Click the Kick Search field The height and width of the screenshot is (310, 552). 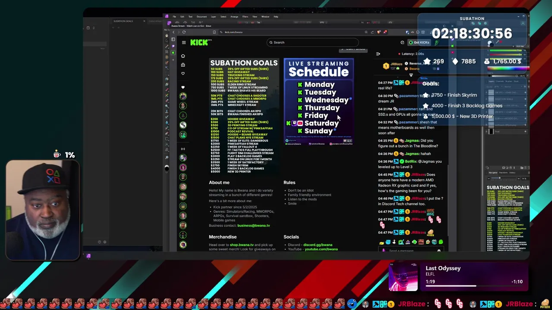pos(313,42)
